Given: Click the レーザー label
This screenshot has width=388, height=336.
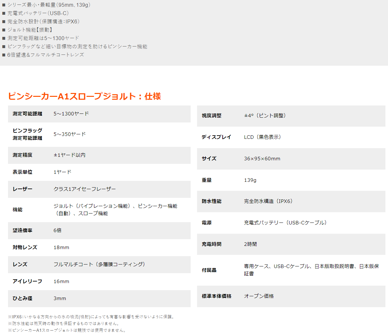Looking at the screenshot, I should coord(22,189).
